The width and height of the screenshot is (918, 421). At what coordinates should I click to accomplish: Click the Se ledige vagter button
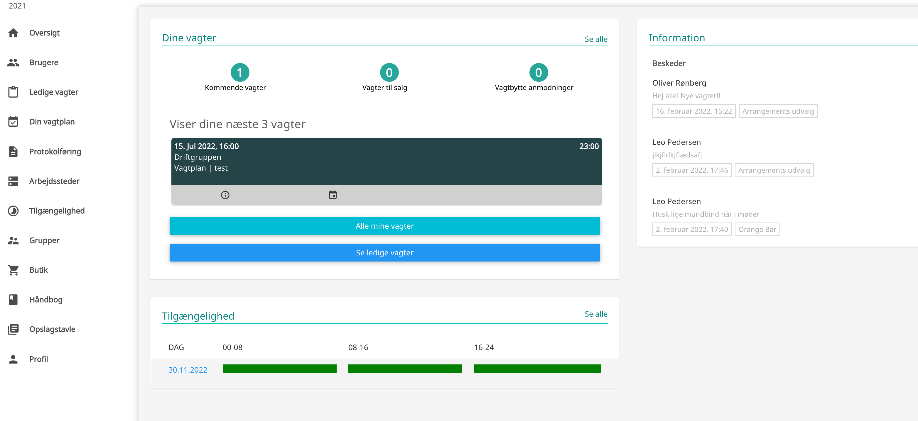(x=384, y=253)
